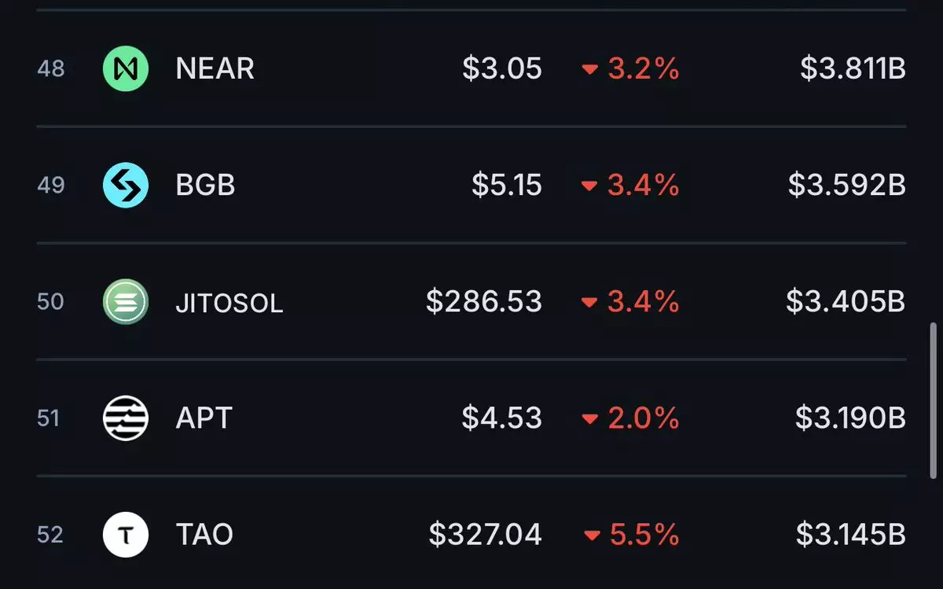Click NEAR's red down-arrow change indicator

click(590, 69)
